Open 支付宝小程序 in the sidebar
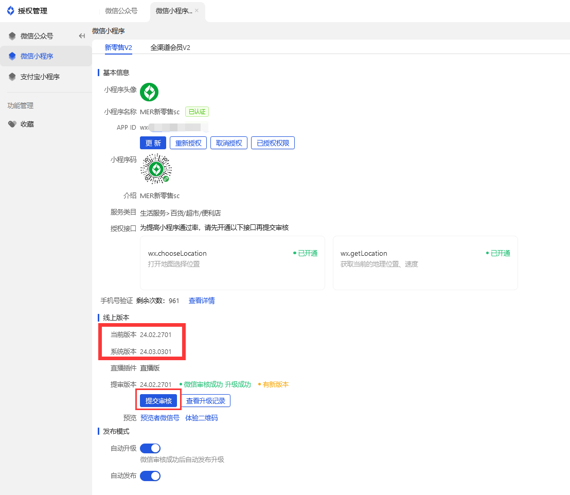Image resolution: width=570 pixels, height=495 pixels. click(x=40, y=77)
